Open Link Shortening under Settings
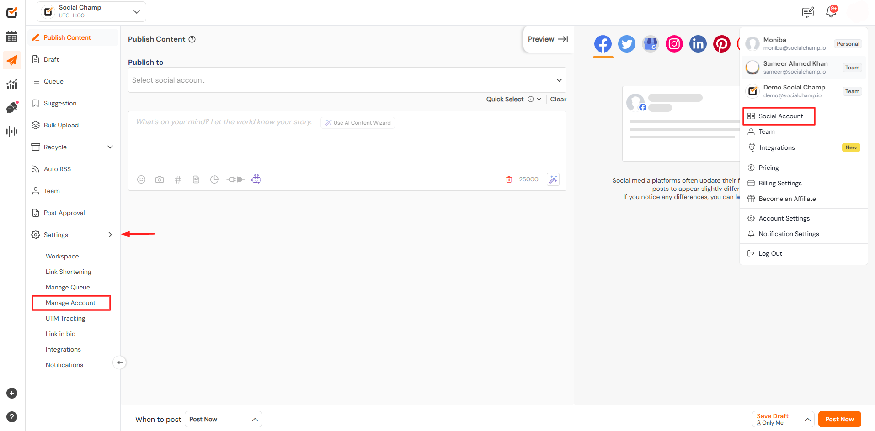 pos(69,272)
